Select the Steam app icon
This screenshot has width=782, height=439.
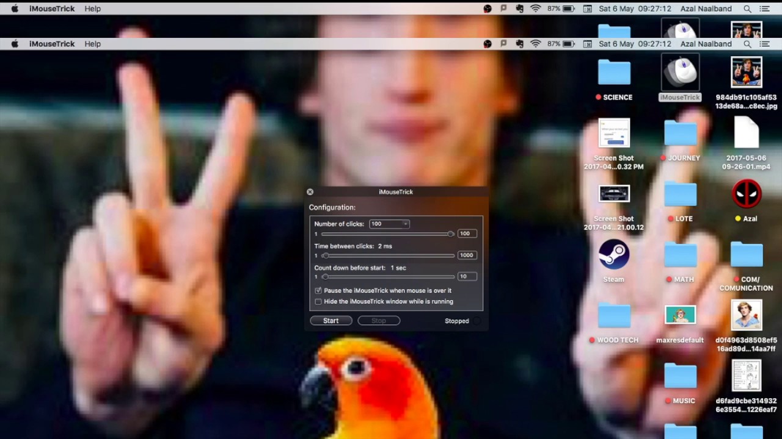pos(614,255)
